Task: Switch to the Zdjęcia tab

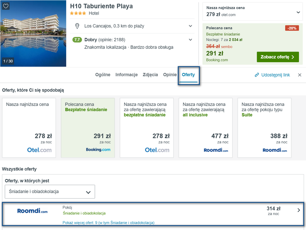Action: [x=150, y=75]
